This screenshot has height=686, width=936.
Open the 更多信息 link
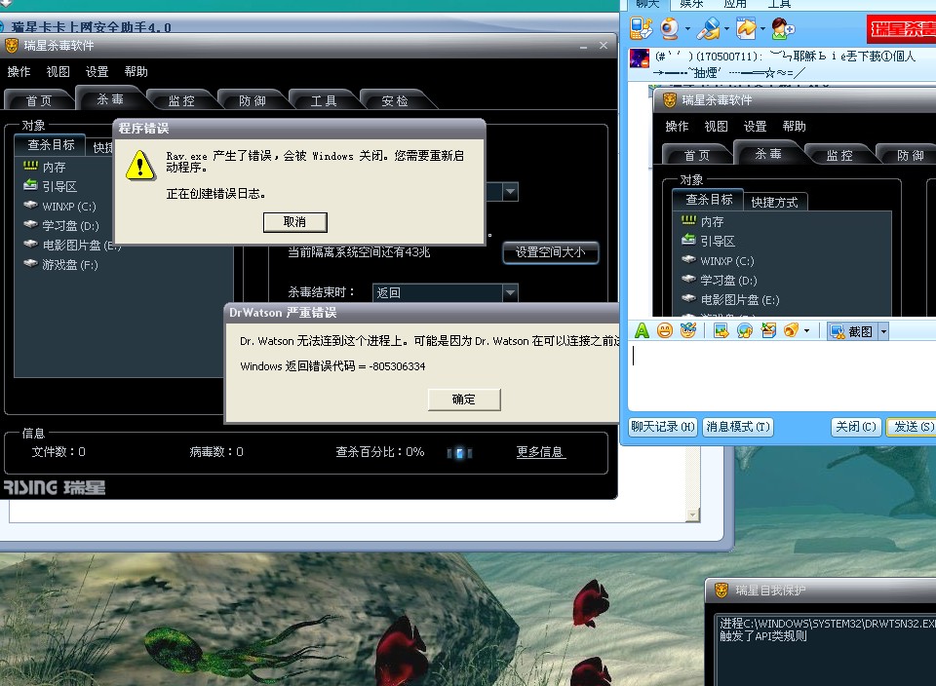[x=540, y=452]
